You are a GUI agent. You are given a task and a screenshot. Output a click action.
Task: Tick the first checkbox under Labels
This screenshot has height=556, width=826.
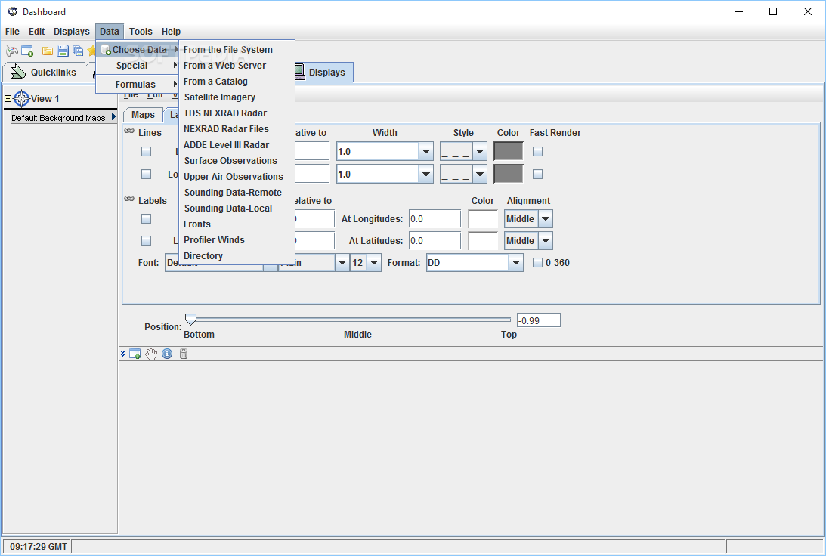tap(147, 218)
